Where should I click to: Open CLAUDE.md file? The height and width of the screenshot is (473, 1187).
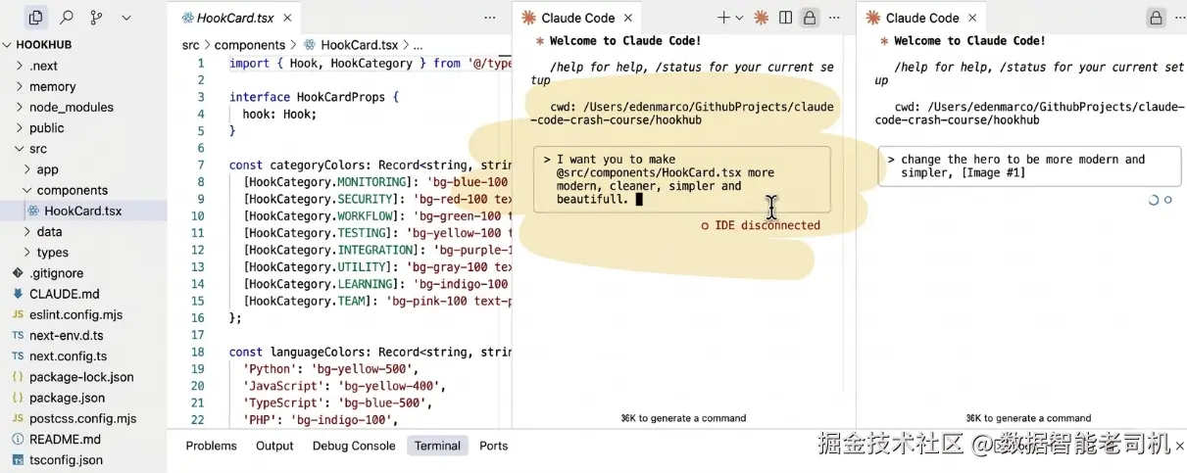[64, 294]
